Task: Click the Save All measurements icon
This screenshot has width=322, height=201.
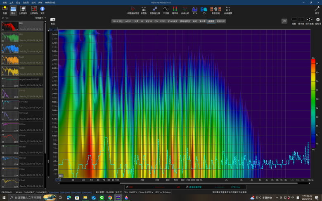Action: pyautogui.click(x=23, y=9)
